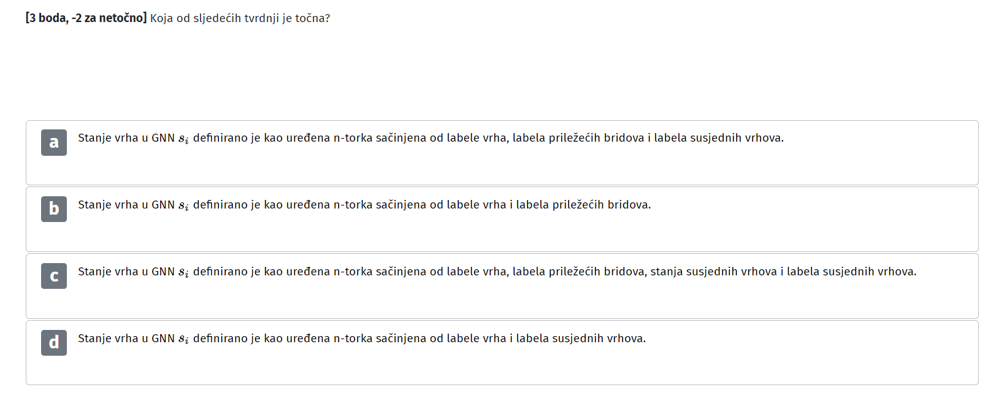
Task: Click empty area inside answer card b
Action: point(491,234)
